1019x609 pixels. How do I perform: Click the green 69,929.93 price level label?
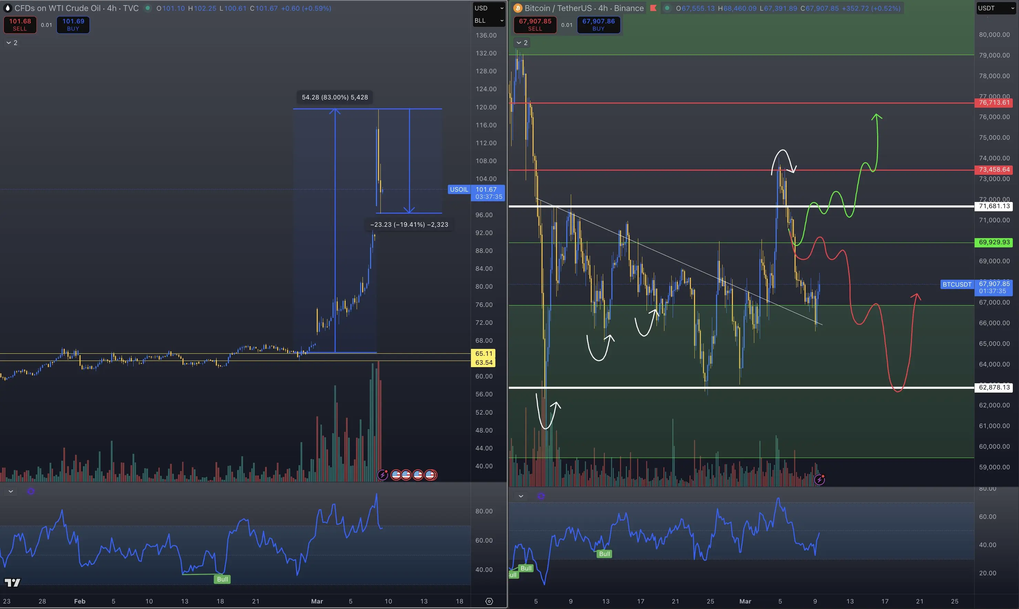click(994, 242)
